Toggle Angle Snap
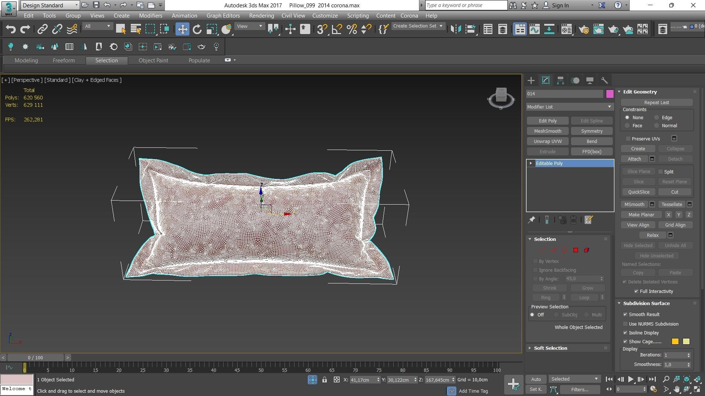The width and height of the screenshot is (705, 396). click(337, 29)
